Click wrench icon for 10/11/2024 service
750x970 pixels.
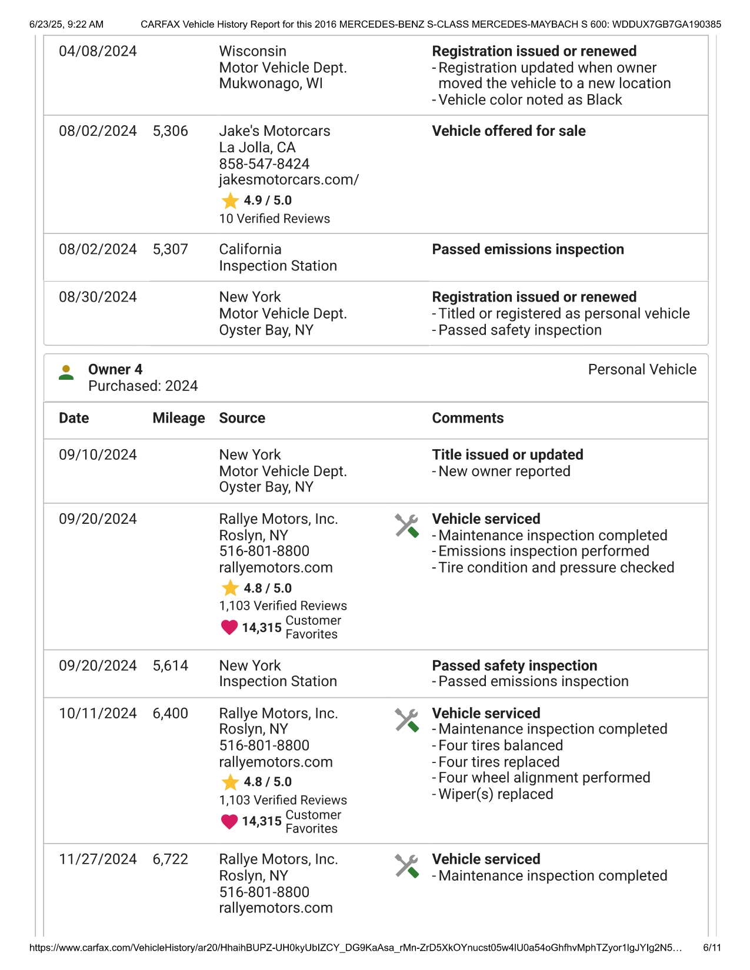[x=406, y=720]
